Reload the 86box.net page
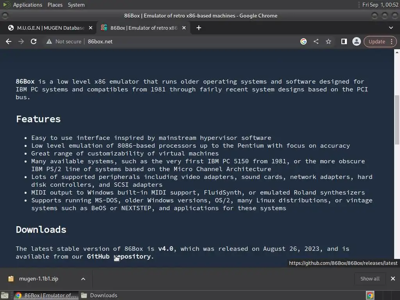 pos(34,41)
